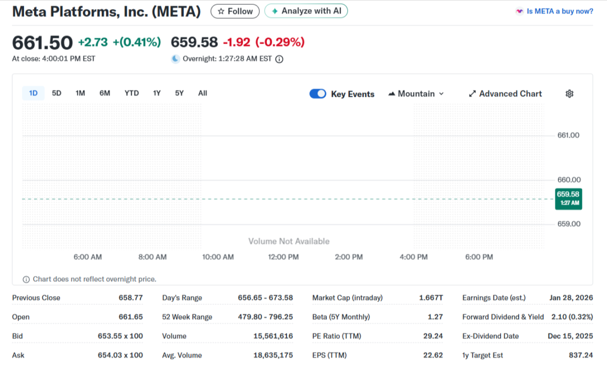Click the Follow star button
The image size is (607, 369).
pyautogui.click(x=235, y=11)
